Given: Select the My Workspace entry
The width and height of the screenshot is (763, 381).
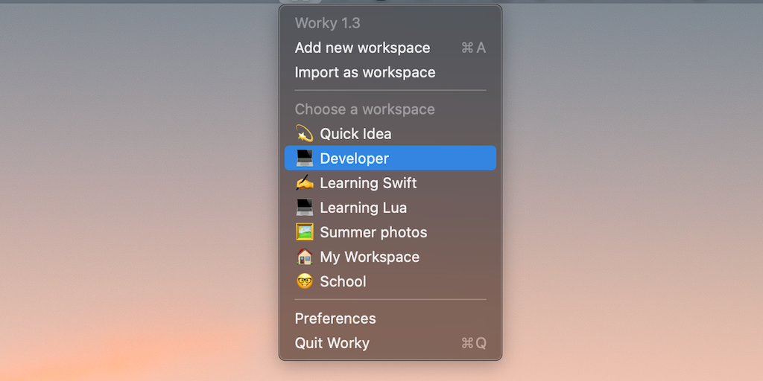Looking at the screenshot, I should point(370,257).
